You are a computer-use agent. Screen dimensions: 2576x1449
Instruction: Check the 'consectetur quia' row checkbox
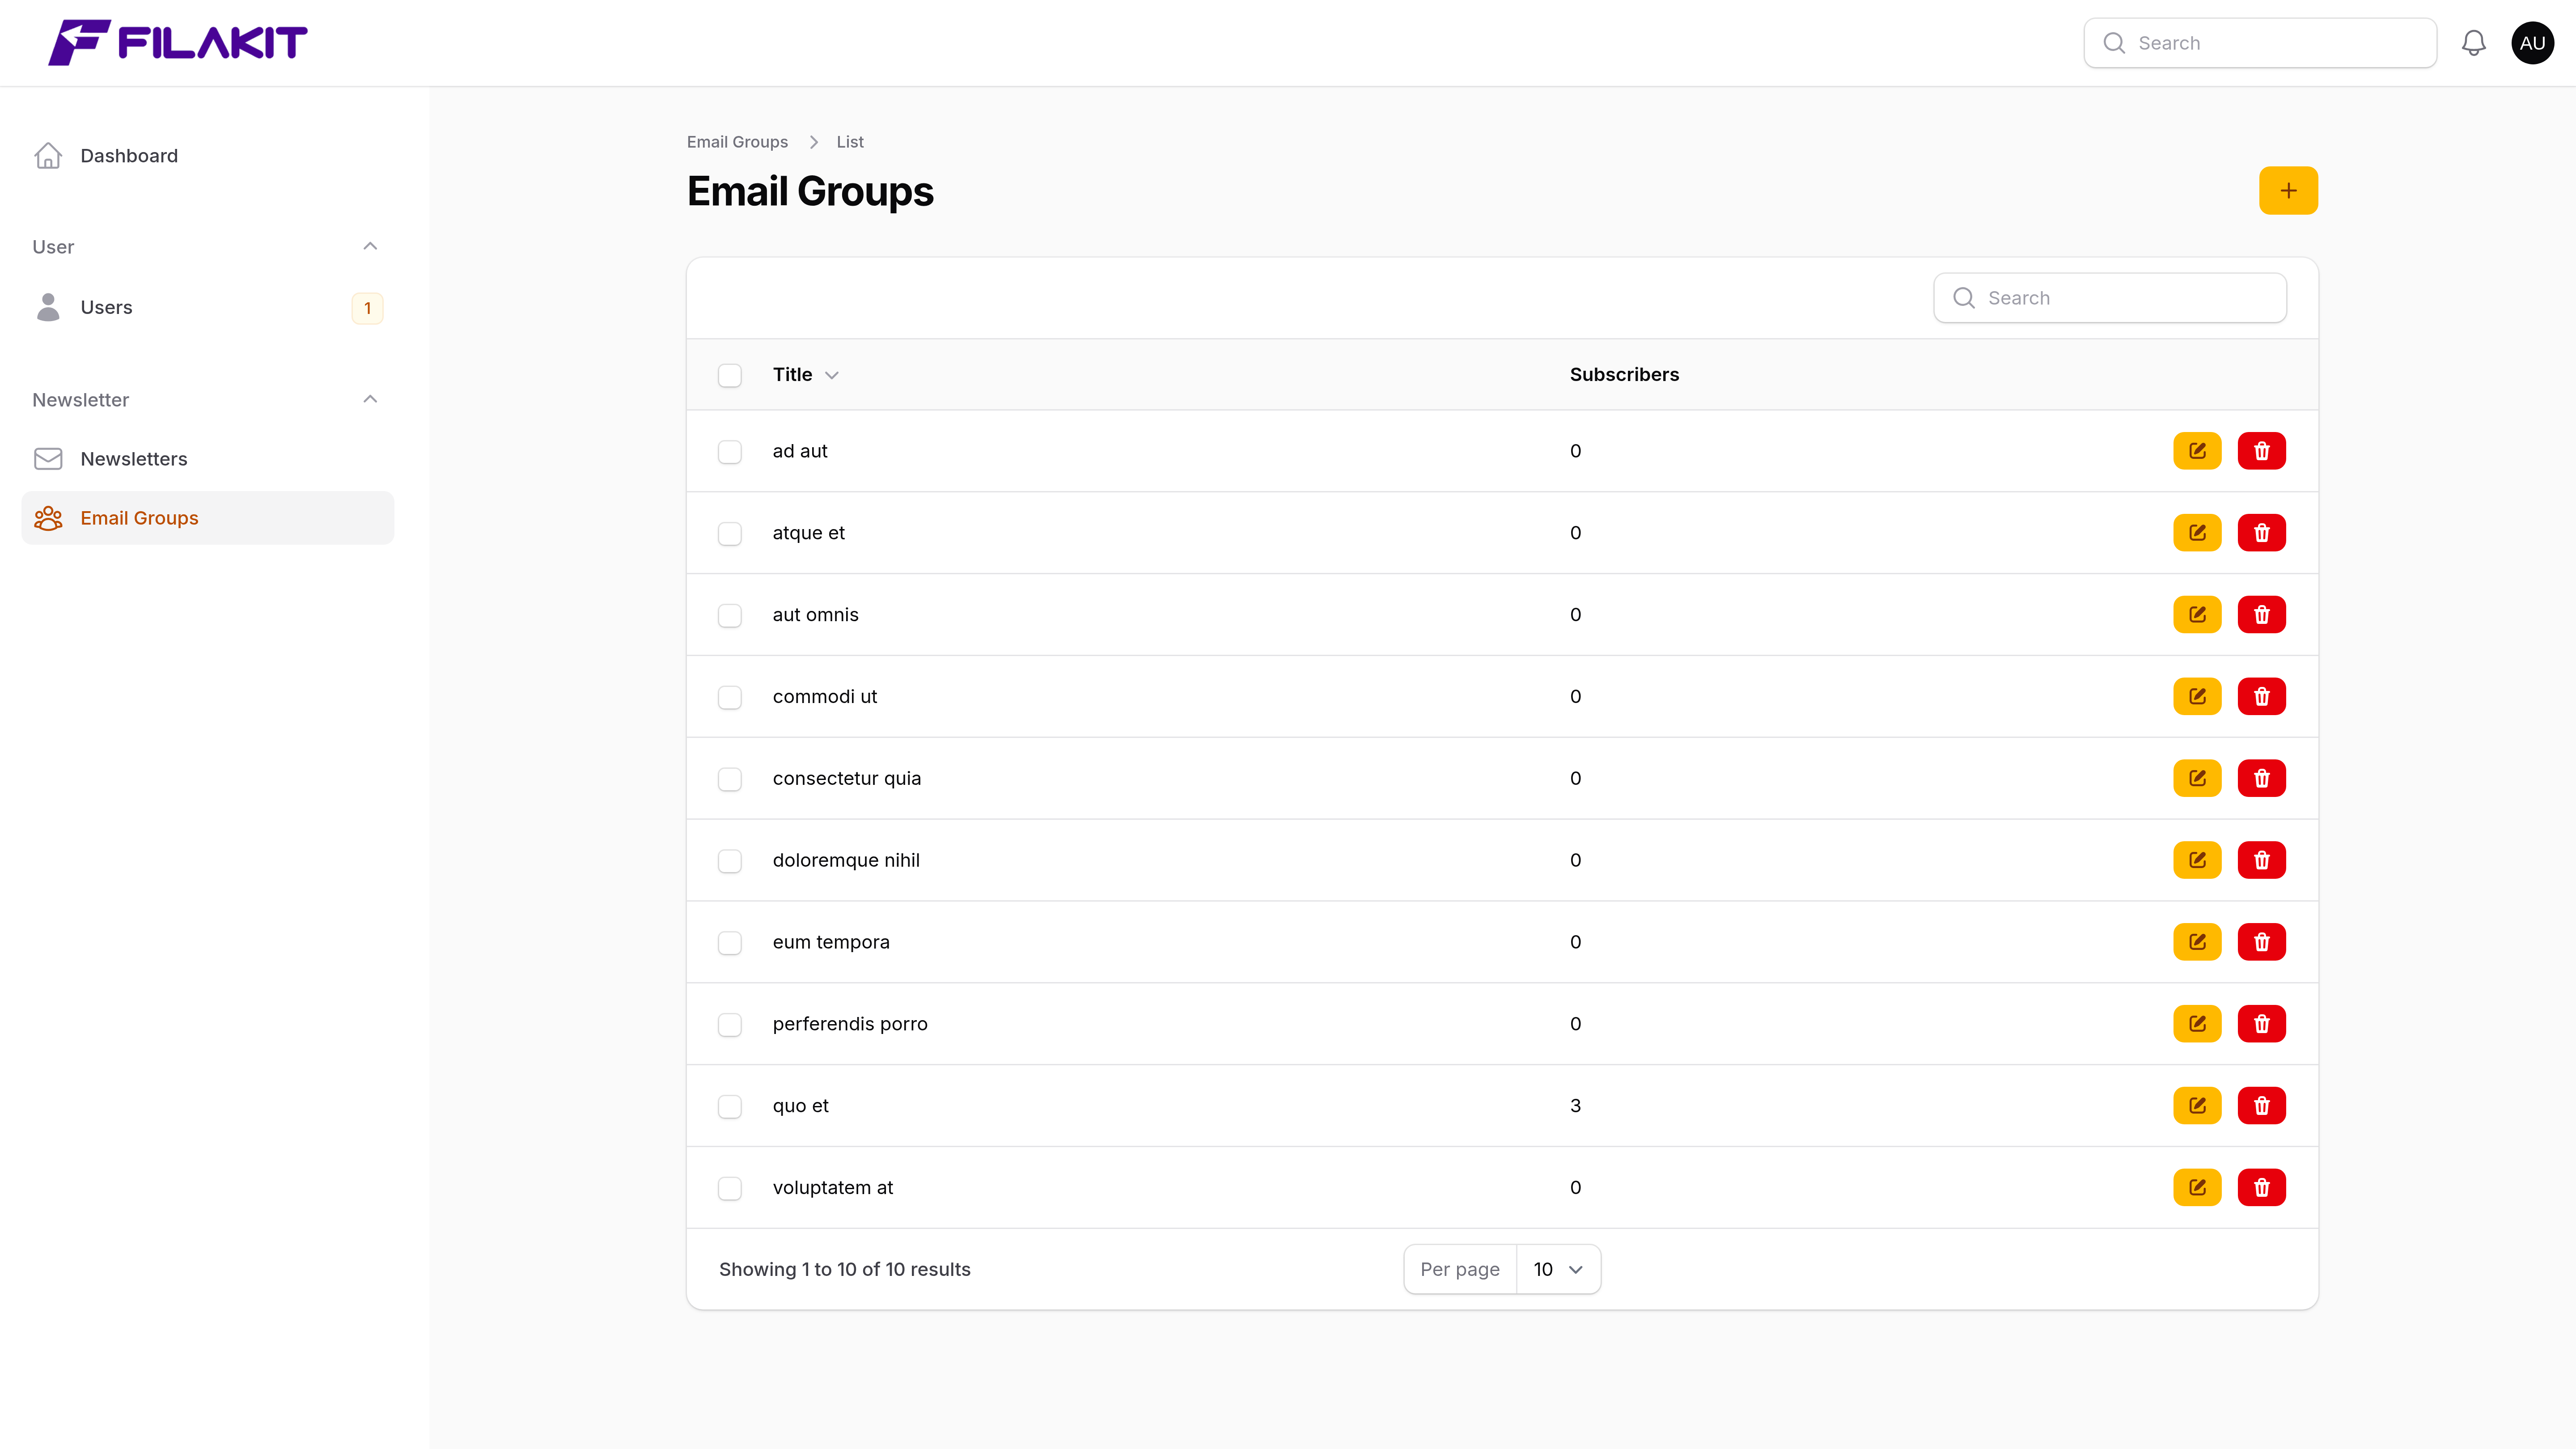730,779
